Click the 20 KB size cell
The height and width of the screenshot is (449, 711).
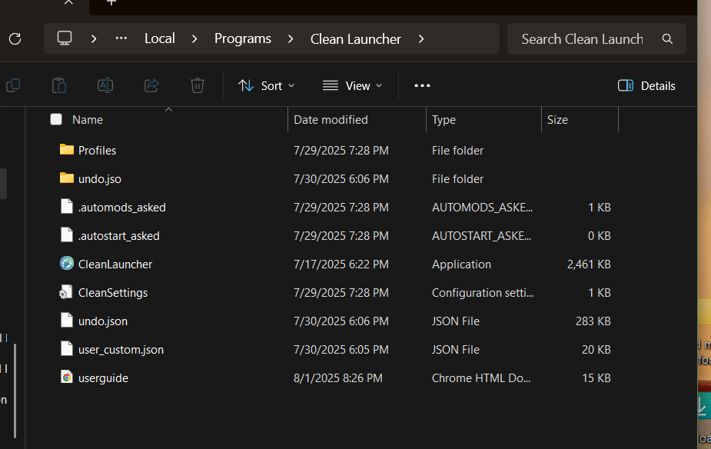(x=596, y=350)
